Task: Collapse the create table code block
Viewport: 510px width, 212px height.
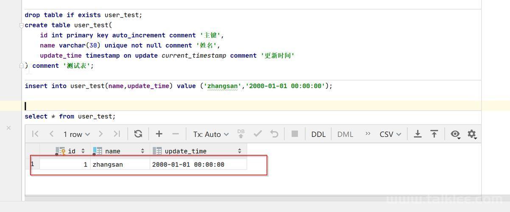Action: point(21,25)
